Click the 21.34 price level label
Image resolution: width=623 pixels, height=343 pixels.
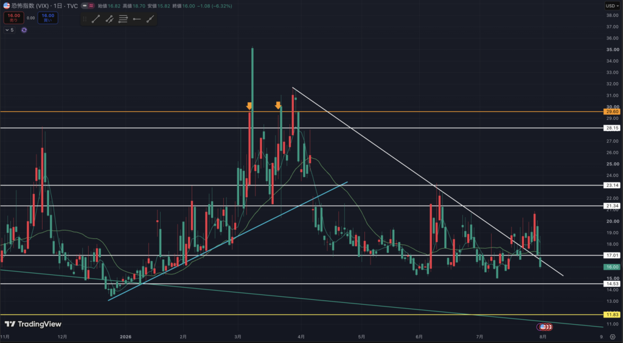coord(611,206)
